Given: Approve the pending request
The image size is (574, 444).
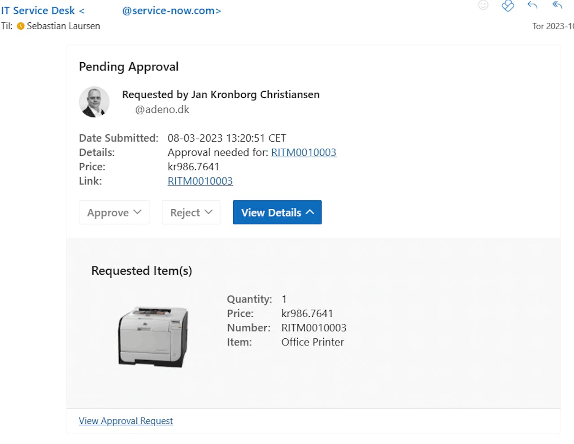Looking at the screenshot, I should (x=108, y=212).
